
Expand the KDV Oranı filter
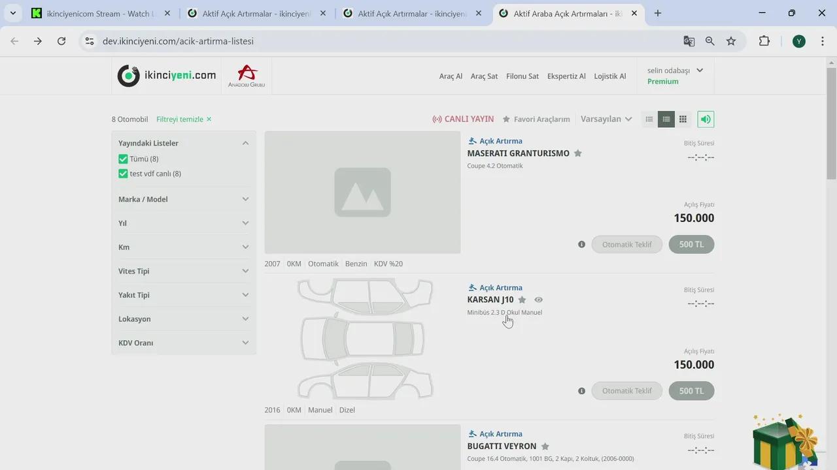click(245, 343)
